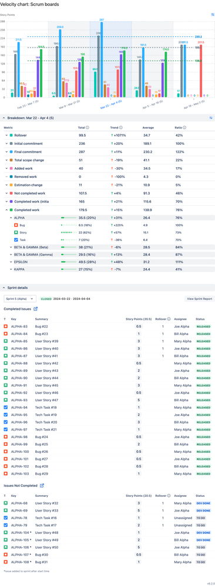The height and width of the screenshot is (586, 215).
Task: Click the bug icon of ALPHA-108 row
Action: pyautogui.click(x=6, y=562)
